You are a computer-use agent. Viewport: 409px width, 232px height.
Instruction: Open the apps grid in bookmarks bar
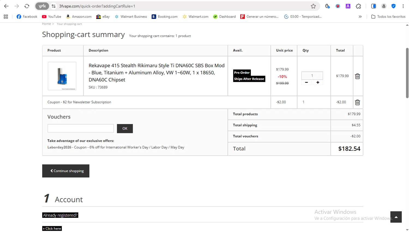[6, 17]
